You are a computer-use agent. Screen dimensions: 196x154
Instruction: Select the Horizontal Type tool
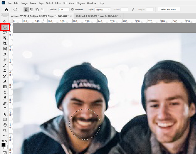pyautogui.click(x=5, y=109)
